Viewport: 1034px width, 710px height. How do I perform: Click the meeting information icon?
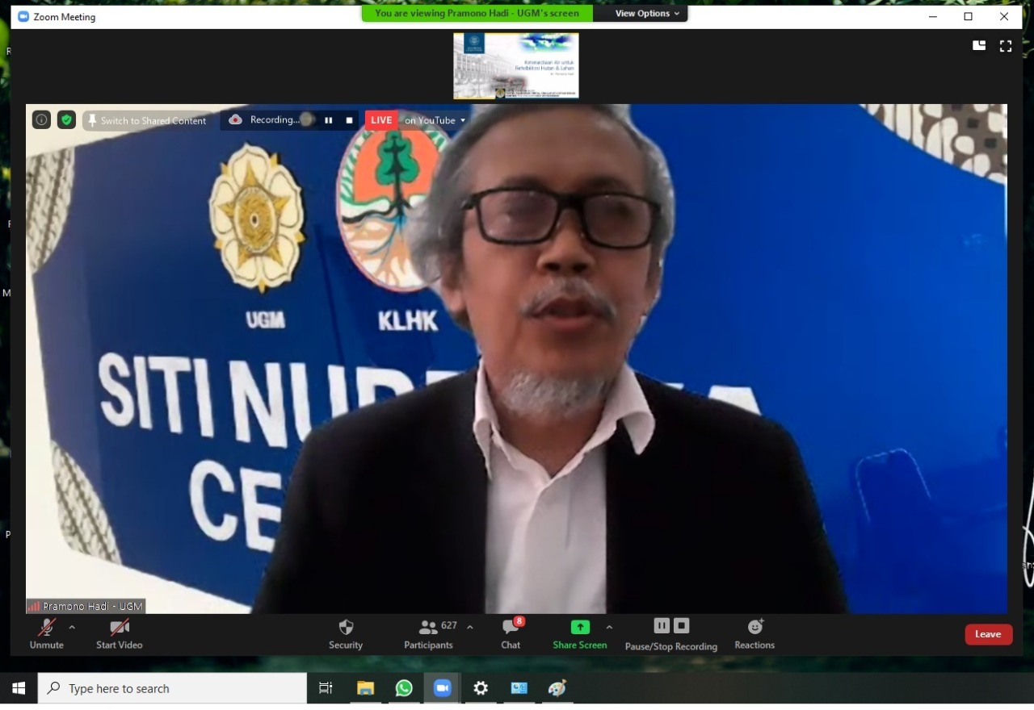[x=41, y=120]
